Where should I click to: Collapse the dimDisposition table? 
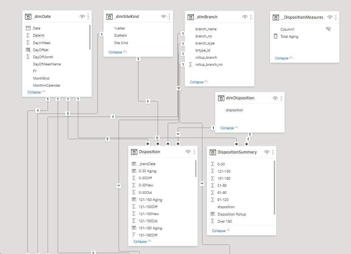(229, 128)
